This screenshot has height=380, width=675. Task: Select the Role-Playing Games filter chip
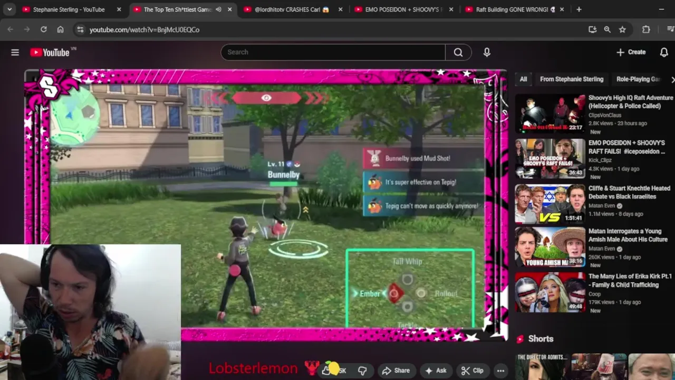(x=638, y=79)
